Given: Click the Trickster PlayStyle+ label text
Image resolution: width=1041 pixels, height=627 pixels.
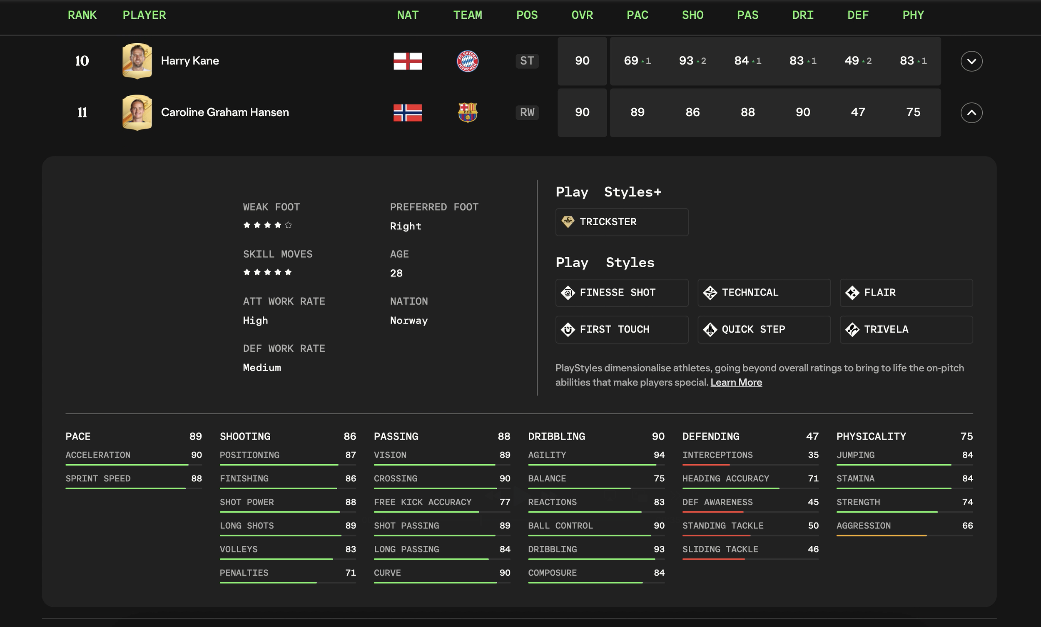Looking at the screenshot, I should tap(608, 222).
